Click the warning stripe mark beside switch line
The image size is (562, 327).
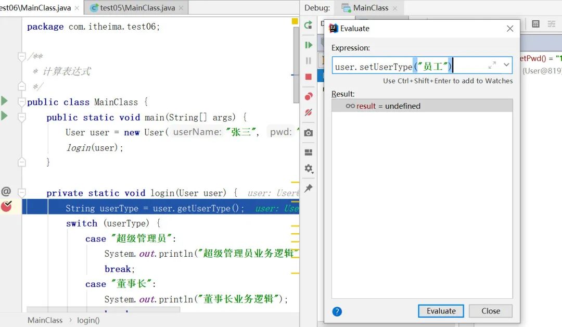pos(295,227)
